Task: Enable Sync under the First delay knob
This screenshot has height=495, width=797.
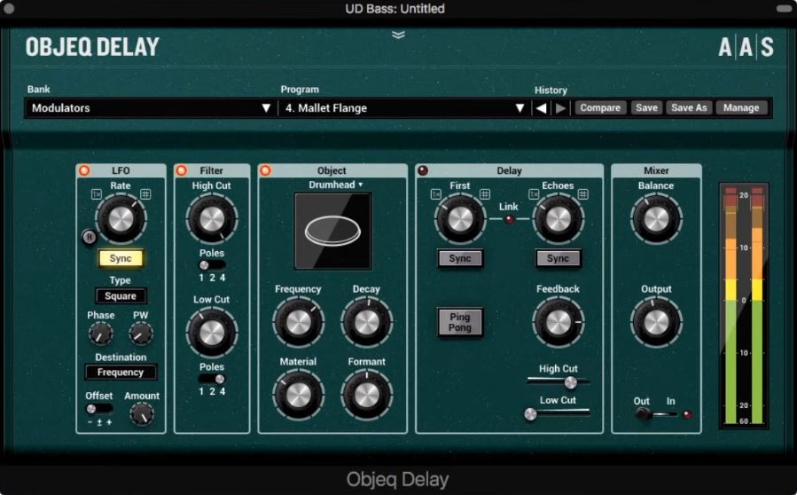Action: pos(459,258)
